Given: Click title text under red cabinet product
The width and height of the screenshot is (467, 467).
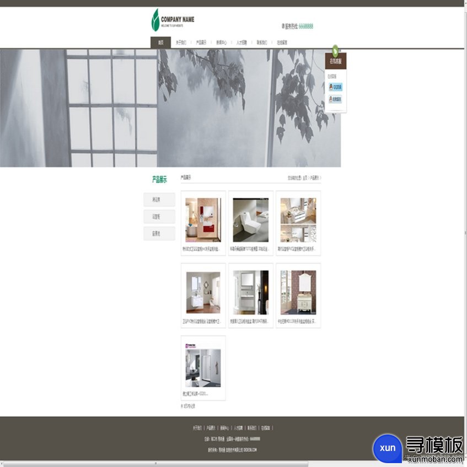Looking at the screenshot, I should click(x=201, y=249).
